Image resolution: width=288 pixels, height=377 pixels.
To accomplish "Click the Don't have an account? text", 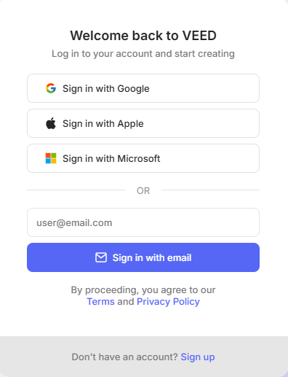I will tap(125, 357).
